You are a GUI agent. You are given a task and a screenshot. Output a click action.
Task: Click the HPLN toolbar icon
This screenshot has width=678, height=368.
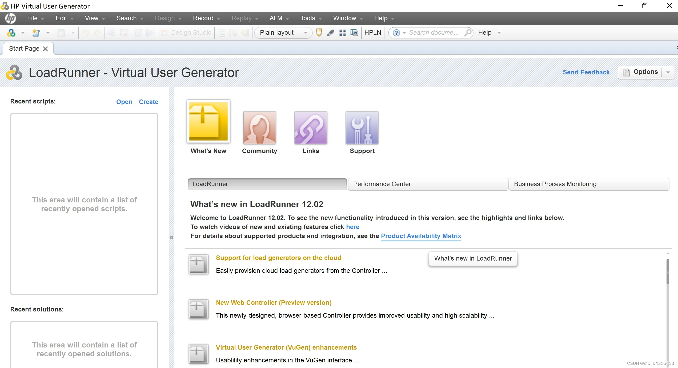pos(372,33)
